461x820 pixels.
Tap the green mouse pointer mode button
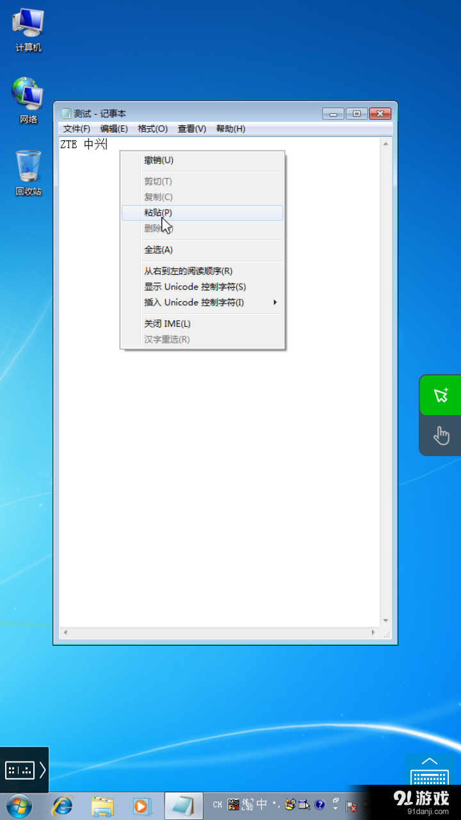[441, 395]
